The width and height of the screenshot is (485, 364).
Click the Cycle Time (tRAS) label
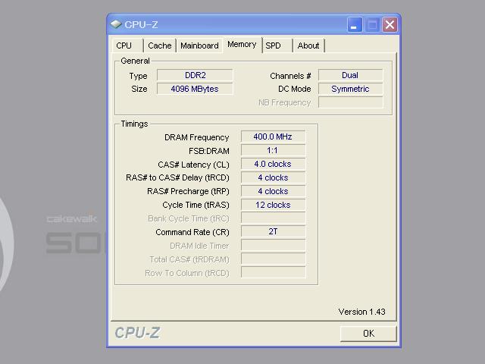196,205
